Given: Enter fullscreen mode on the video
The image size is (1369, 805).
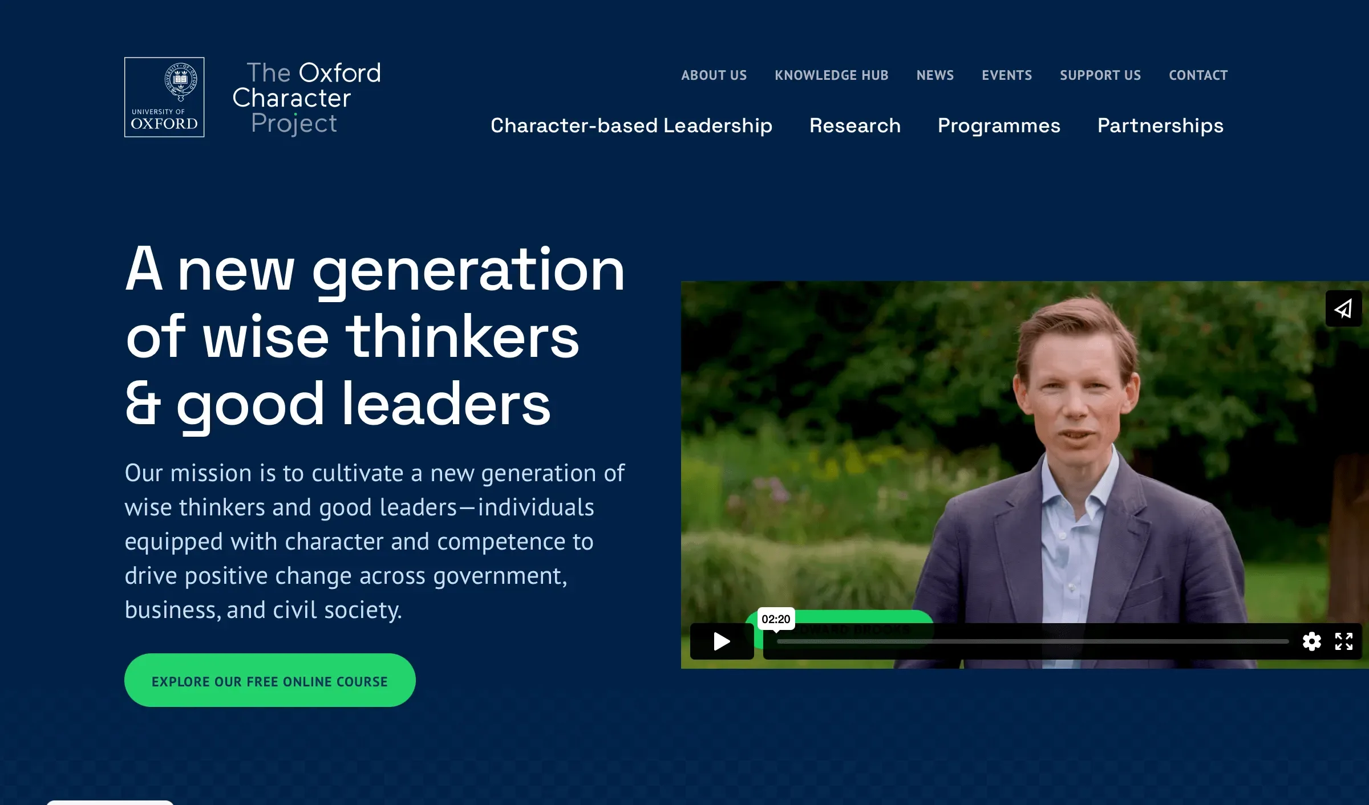Looking at the screenshot, I should pyautogui.click(x=1343, y=641).
